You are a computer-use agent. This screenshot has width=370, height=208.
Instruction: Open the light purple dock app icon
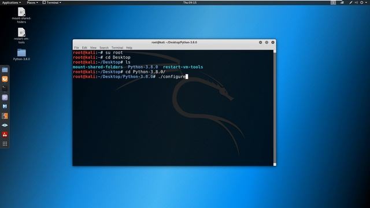tap(5, 98)
